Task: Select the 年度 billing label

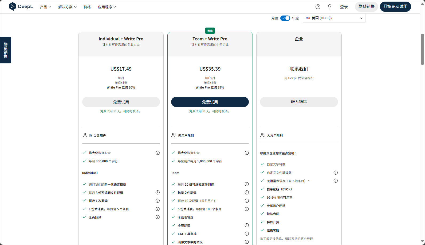Action: (x=296, y=18)
